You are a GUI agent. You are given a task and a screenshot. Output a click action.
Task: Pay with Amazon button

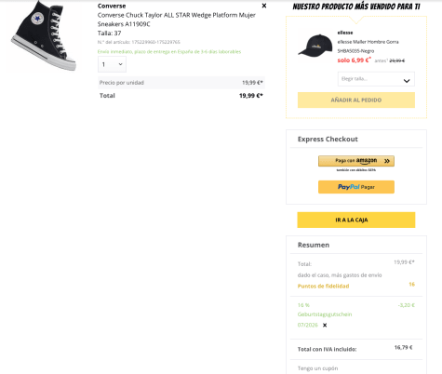coord(356,161)
